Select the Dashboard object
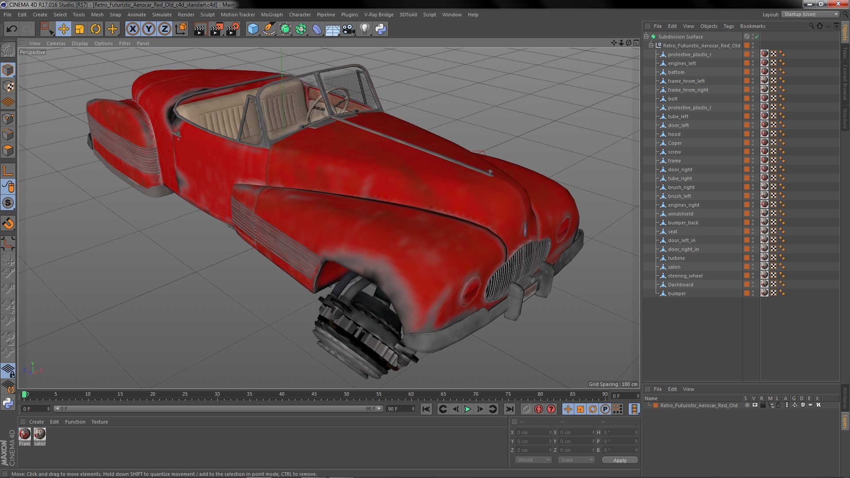850x478 pixels. click(680, 285)
